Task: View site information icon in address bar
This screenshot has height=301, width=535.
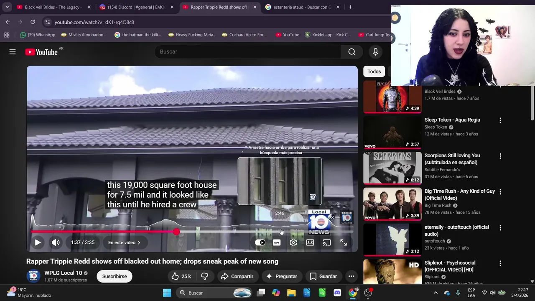Action: pos(47,22)
